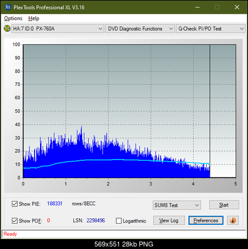The image size is (248, 249).
Task: Click the cyan average line in the graph
Action: (x=117, y=160)
